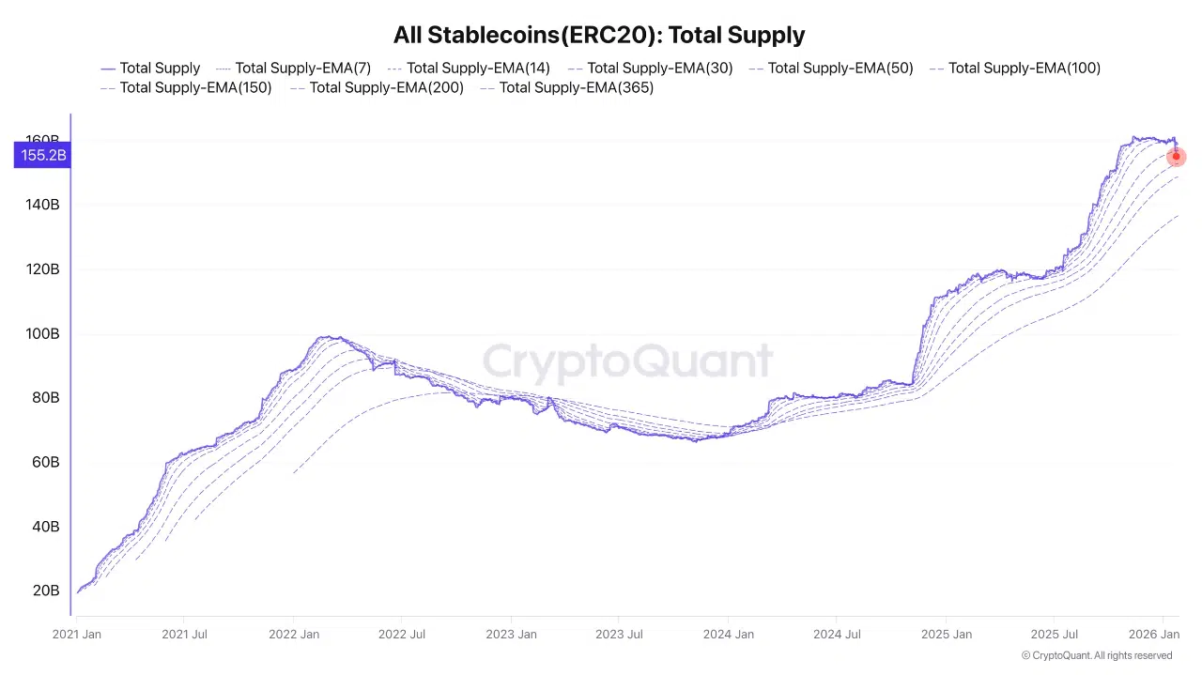Click the 2024 Jan x-axis label
Image resolution: width=1202 pixels, height=675 pixels.
pos(729,635)
